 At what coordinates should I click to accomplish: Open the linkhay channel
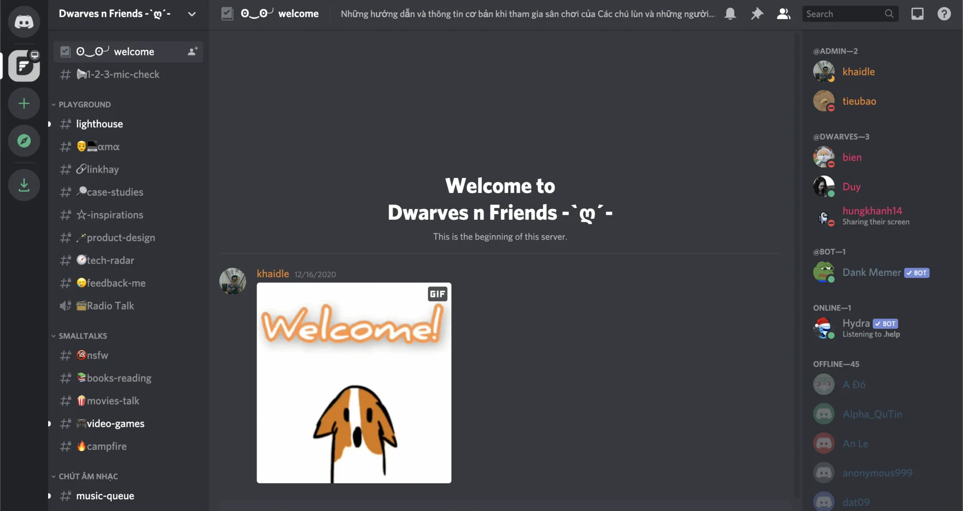coord(128,169)
